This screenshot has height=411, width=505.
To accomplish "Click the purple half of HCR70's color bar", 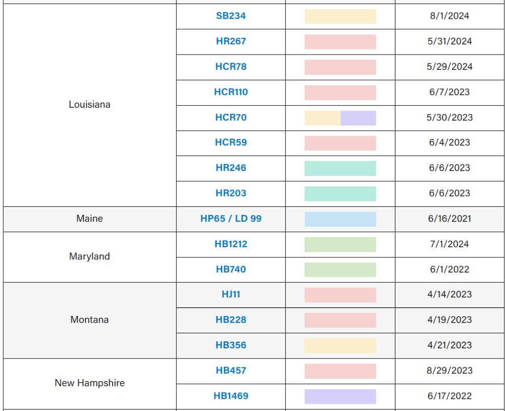I will pos(358,118).
